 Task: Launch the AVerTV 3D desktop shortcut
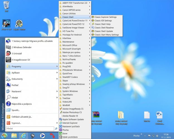tap(6, 25)
